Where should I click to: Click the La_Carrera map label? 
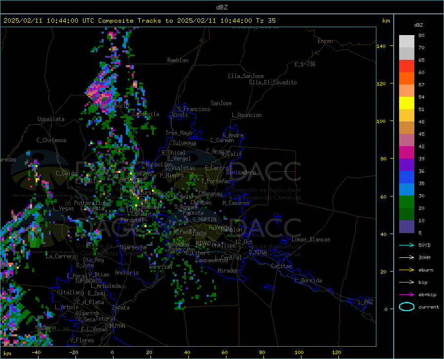point(61,256)
